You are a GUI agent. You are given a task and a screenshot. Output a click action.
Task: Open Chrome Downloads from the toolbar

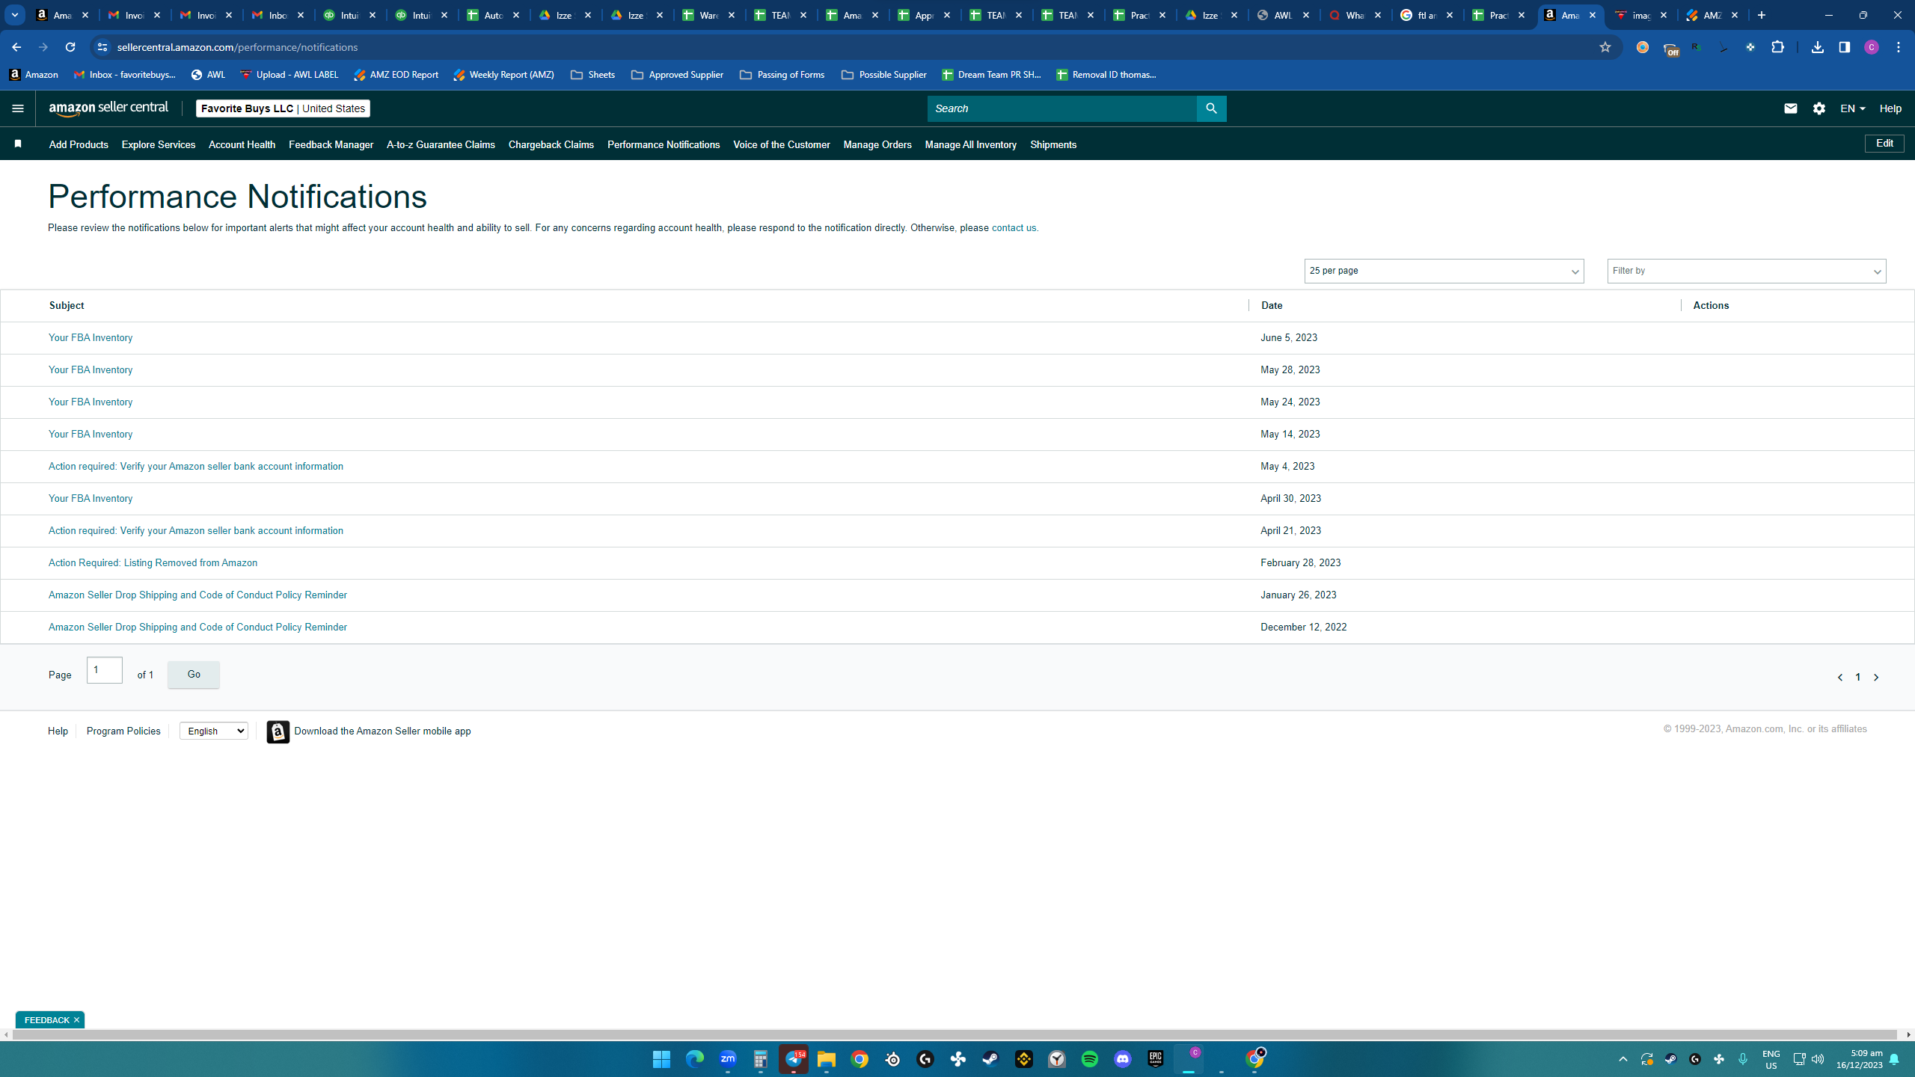[1817, 47]
